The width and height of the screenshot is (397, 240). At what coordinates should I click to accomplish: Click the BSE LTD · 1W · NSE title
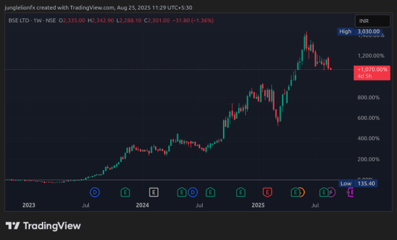tap(32, 20)
